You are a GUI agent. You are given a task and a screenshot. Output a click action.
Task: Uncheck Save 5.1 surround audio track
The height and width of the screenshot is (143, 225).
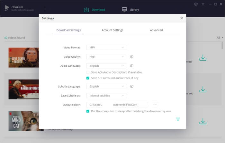pyautogui.click(x=88, y=78)
